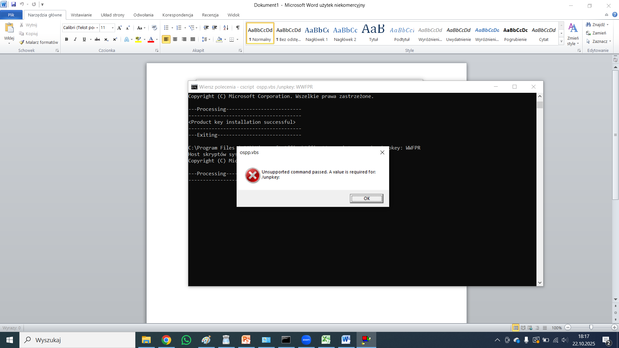Open the font name dropdown
This screenshot has height=348, width=619.
coord(97,28)
